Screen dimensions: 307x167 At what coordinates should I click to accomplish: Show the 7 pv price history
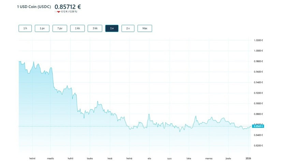(x=60, y=28)
